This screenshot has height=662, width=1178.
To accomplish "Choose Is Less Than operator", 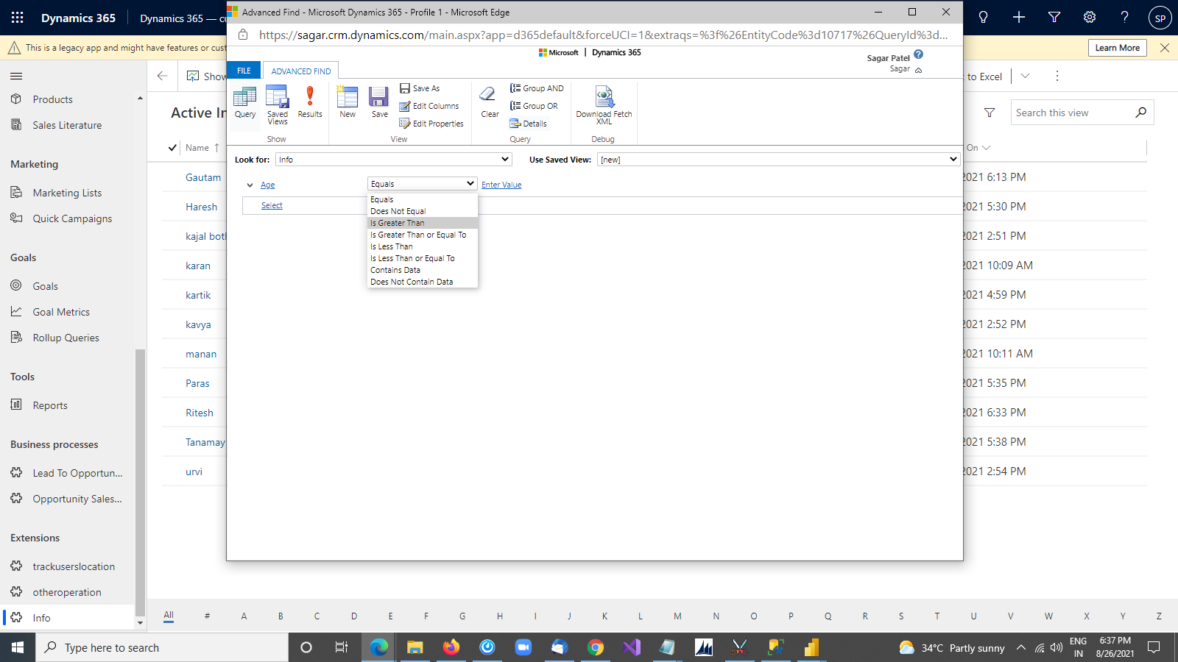I will (423, 246).
